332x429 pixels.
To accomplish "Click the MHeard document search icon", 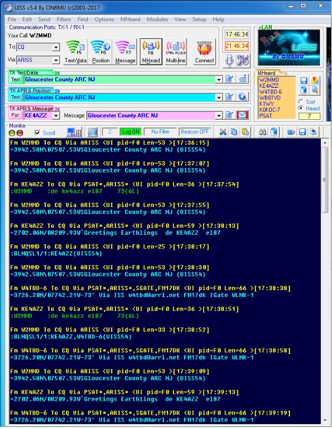I will coord(314,90).
